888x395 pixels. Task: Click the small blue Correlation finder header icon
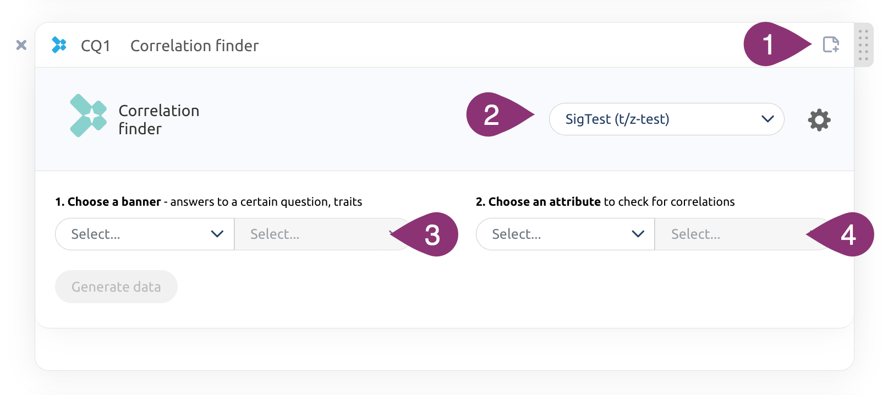[x=59, y=45]
